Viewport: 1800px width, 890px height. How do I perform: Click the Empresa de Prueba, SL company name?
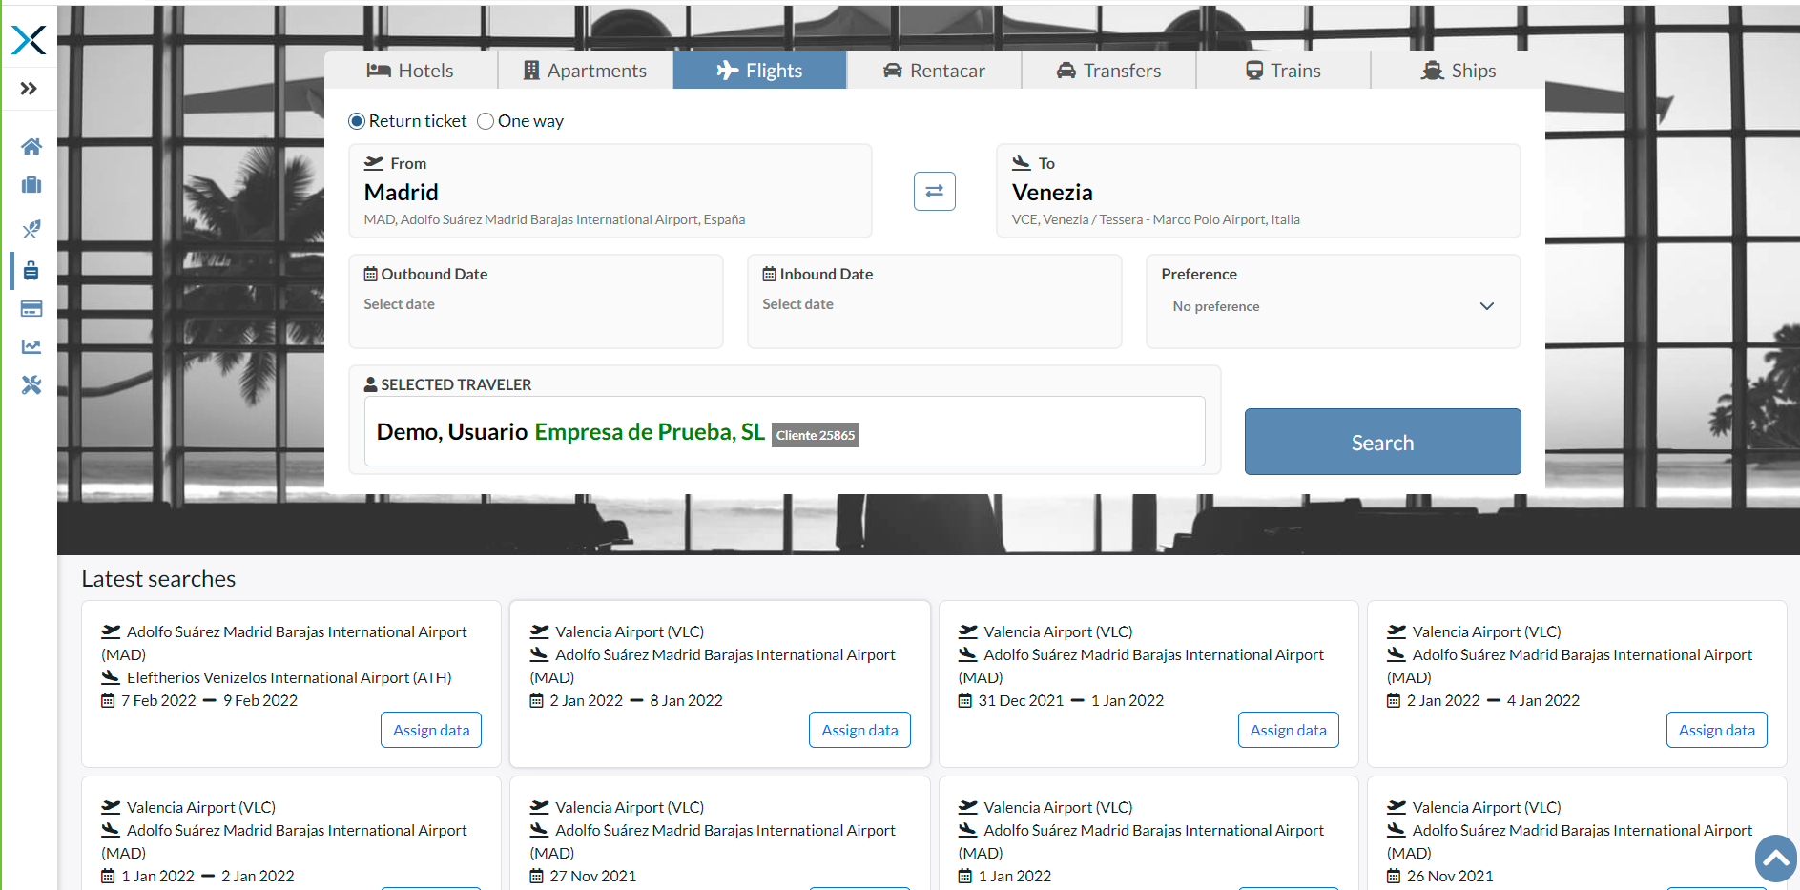coord(650,431)
